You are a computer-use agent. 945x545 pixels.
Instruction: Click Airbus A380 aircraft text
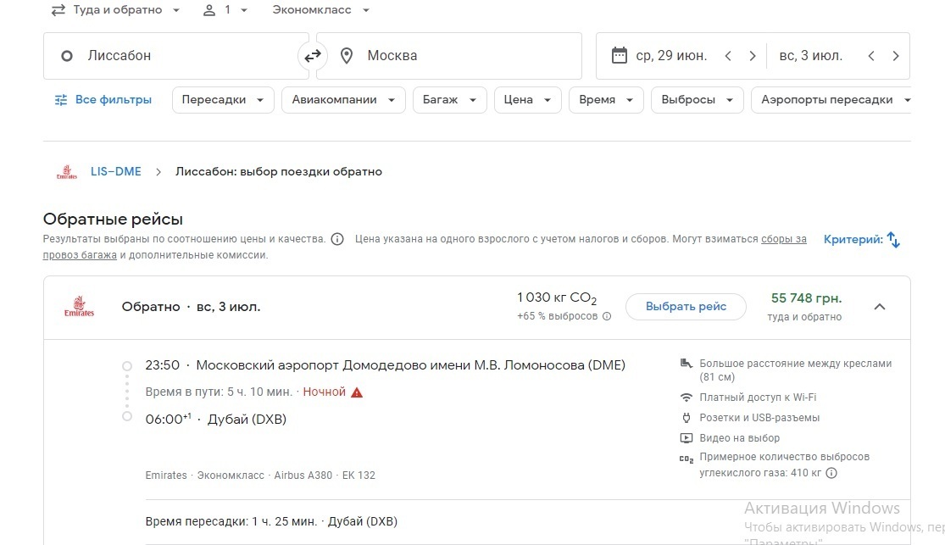click(303, 475)
